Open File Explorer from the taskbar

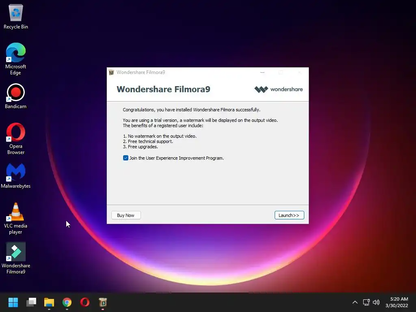tap(49, 302)
